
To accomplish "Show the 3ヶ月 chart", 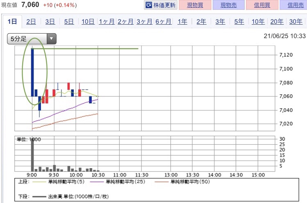I will click(x=145, y=21).
